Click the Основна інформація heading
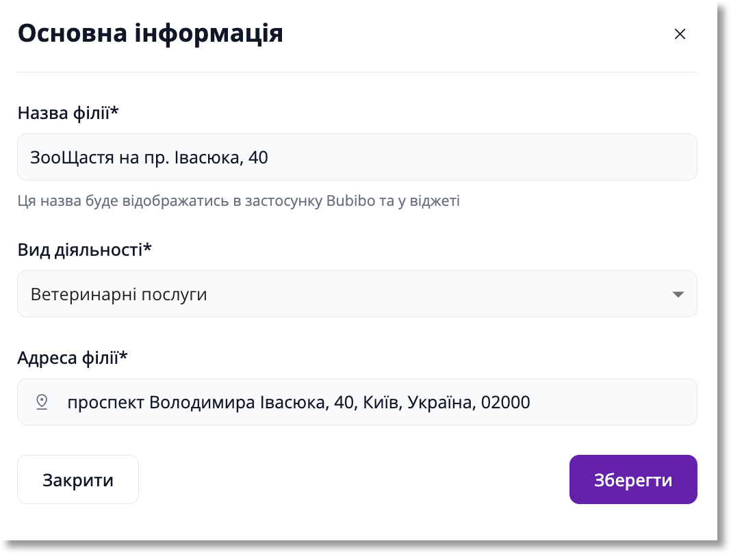This screenshot has height=554, width=731. click(150, 33)
